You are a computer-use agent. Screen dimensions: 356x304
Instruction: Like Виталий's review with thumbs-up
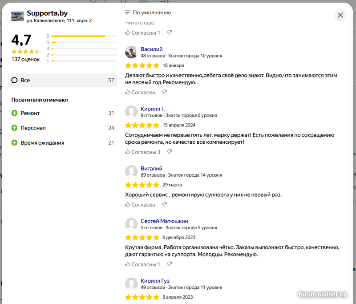click(128, 205)
